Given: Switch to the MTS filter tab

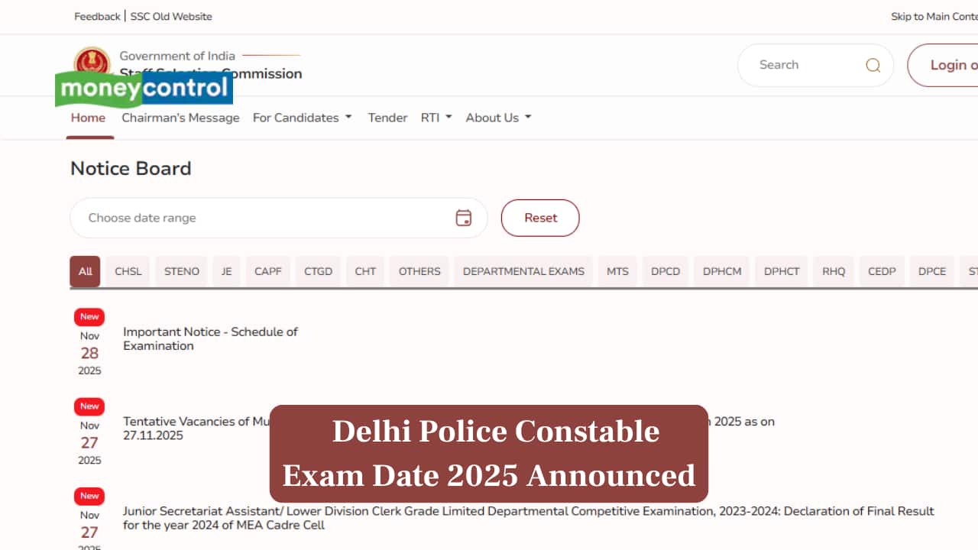Looking at the screenshot, I should click(x=617, y=271).
